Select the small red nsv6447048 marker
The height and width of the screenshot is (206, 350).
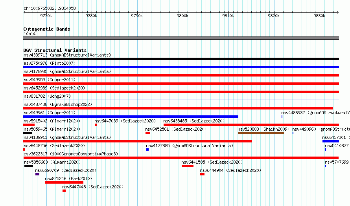[x=64, y=191]
